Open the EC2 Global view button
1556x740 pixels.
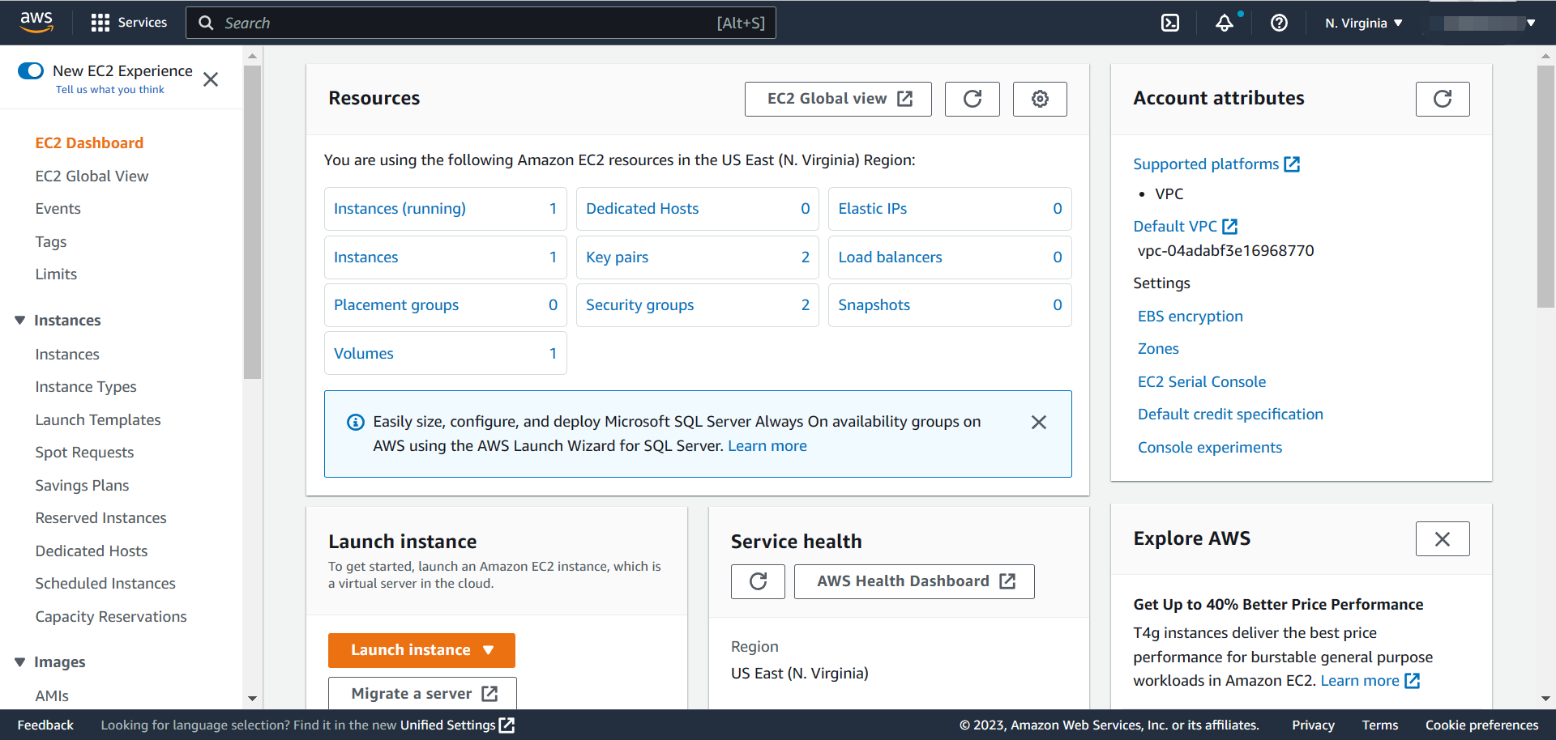pos(838,99)
